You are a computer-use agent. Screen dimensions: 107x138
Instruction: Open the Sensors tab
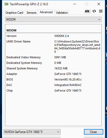tap(31, 13)
